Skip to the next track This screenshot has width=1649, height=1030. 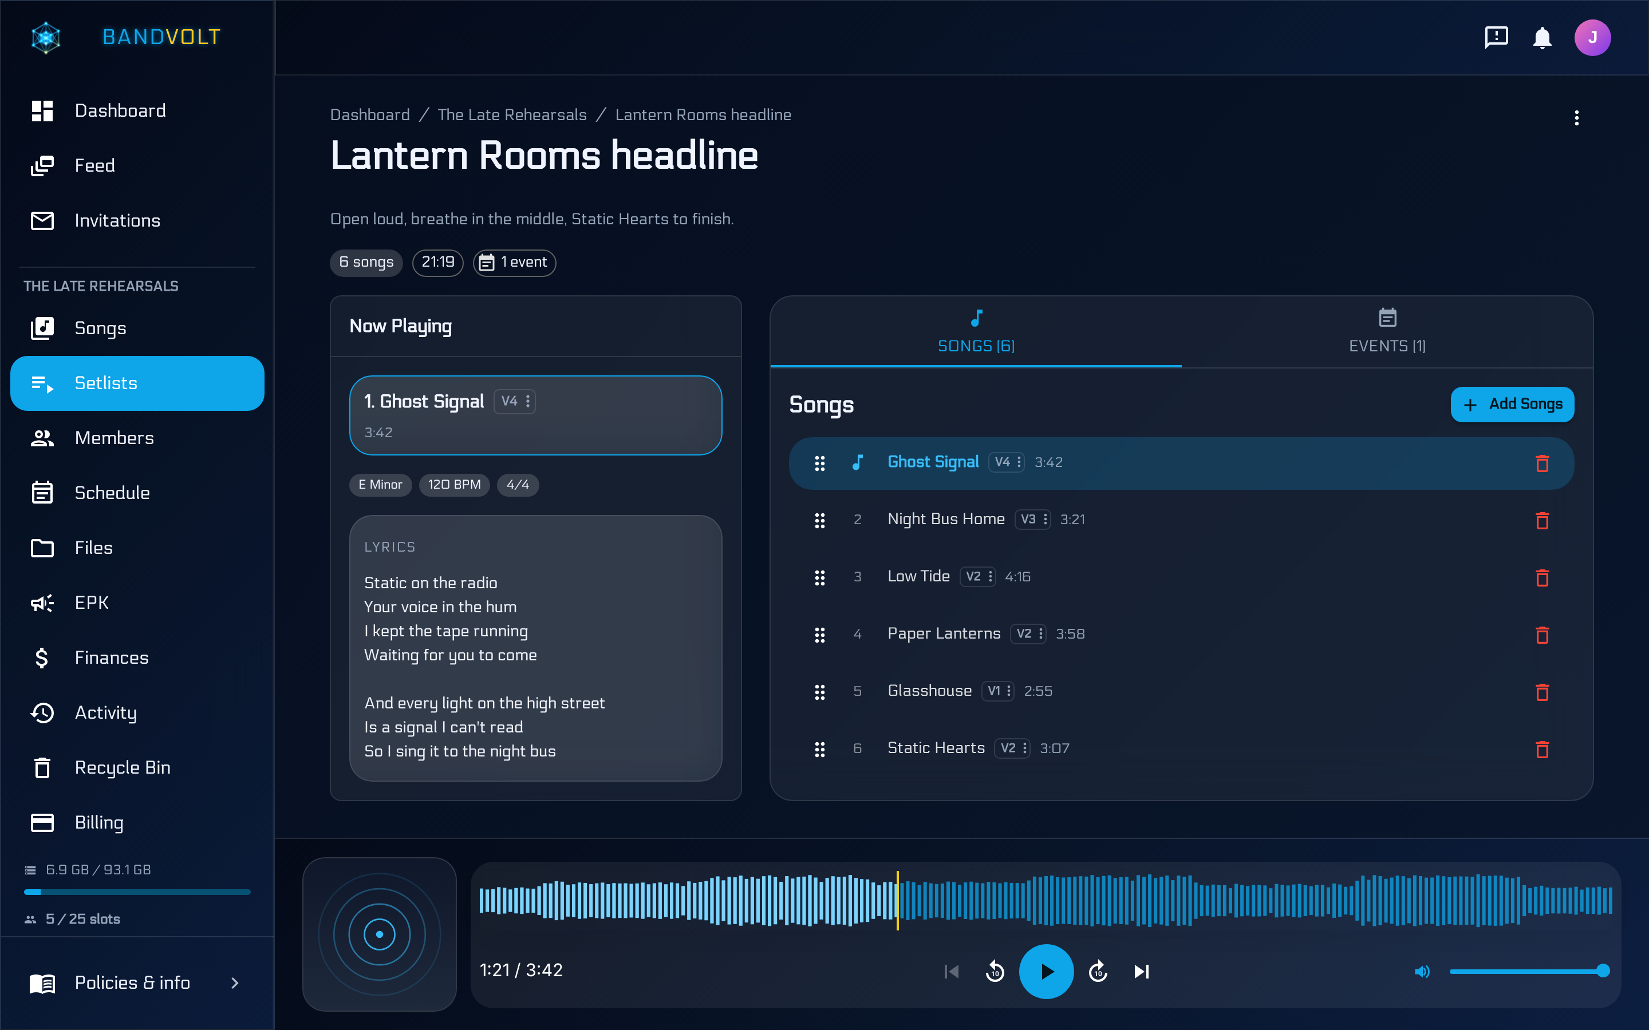click(1141, 972)
